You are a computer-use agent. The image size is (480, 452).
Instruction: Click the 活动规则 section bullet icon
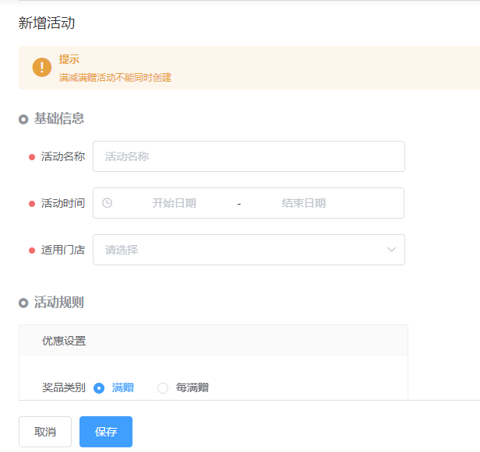[23, 303]
